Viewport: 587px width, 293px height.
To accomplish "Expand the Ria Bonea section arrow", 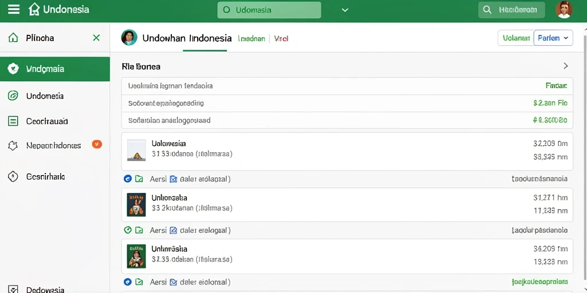I will pyautogui.click(x=566, y=66).
